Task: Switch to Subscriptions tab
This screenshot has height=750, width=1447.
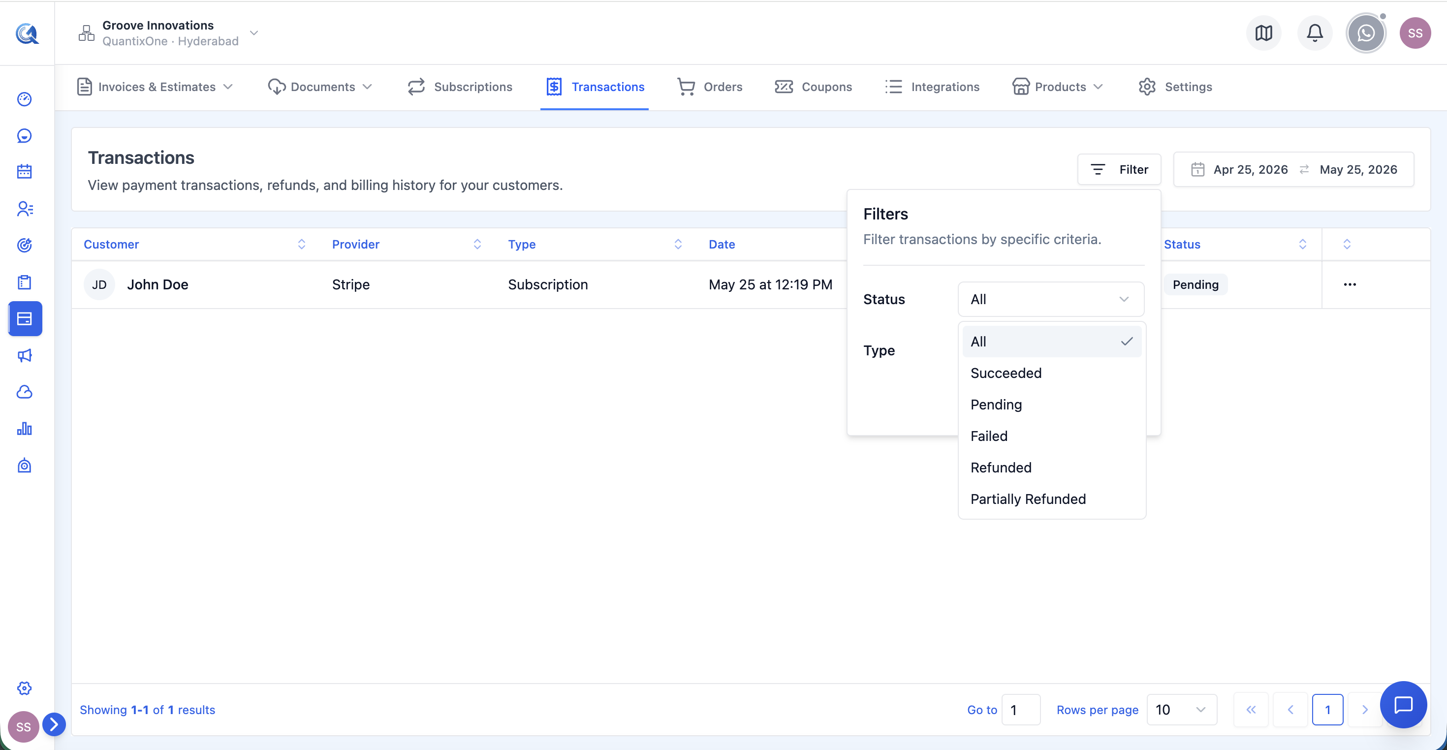Action: pos(460,87)
